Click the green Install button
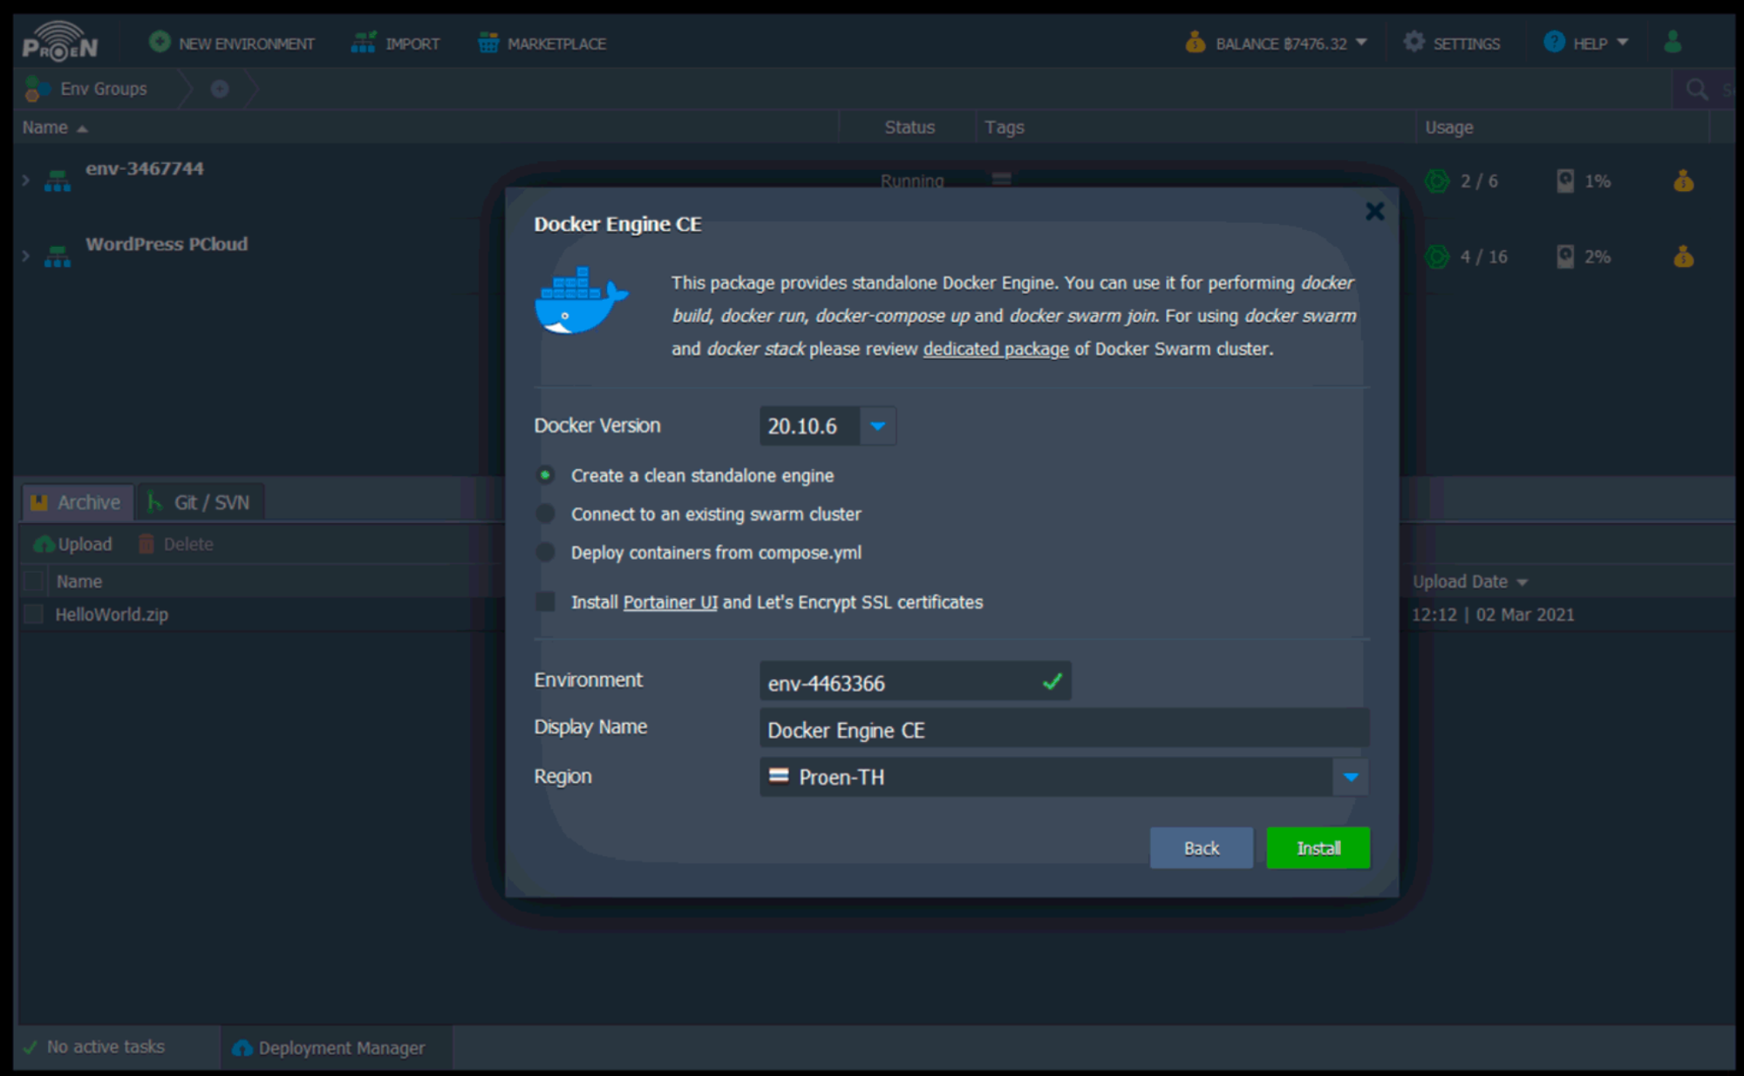The width and height of the screenshot is (1744, 1076). (x=1318, y=848)
